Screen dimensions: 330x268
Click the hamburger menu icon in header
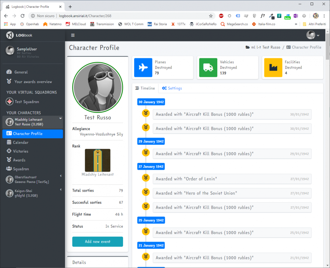[73, 35]
